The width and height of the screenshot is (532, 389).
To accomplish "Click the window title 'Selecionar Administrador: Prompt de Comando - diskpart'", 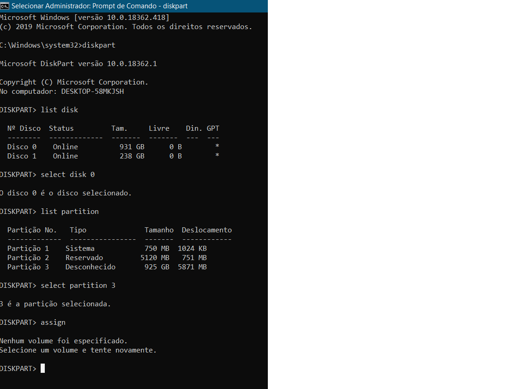I will (x=99, y=6).
